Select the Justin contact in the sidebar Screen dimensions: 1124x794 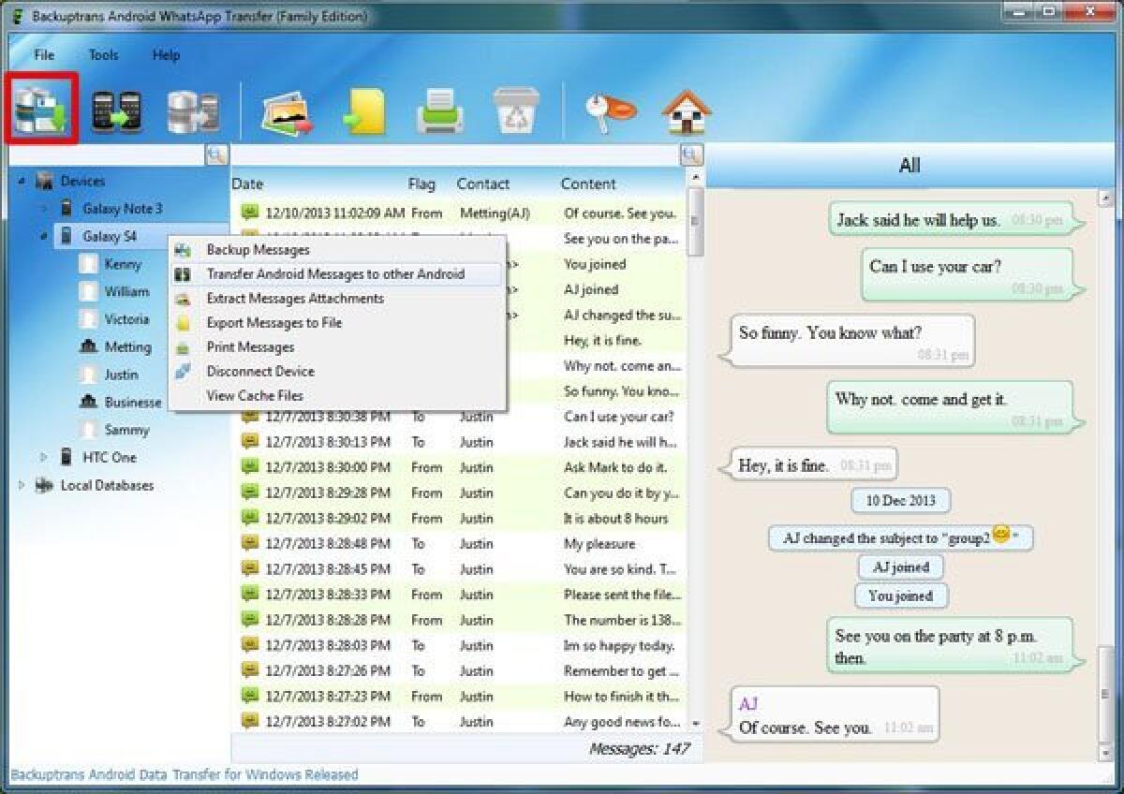coord(122,374)
